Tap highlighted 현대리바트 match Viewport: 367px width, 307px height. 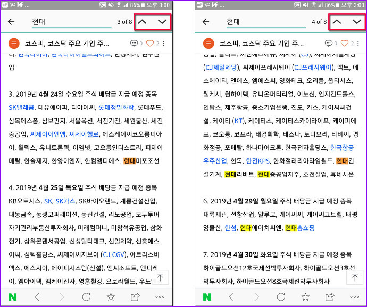point(239,174)
